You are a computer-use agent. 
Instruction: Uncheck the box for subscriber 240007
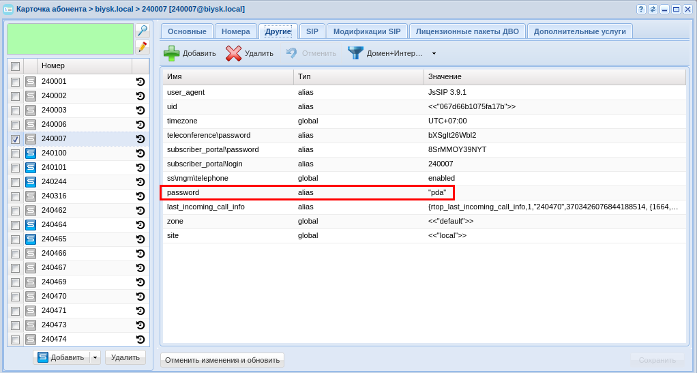(x=16, y=139)
